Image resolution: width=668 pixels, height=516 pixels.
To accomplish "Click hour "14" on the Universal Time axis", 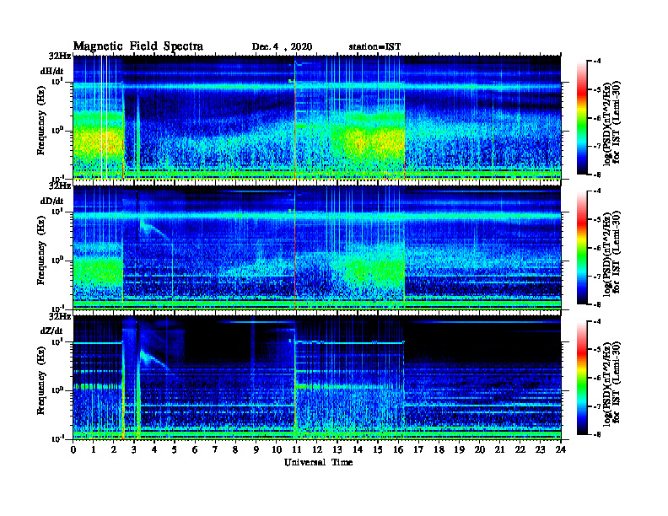I will [x=358, y=450].
